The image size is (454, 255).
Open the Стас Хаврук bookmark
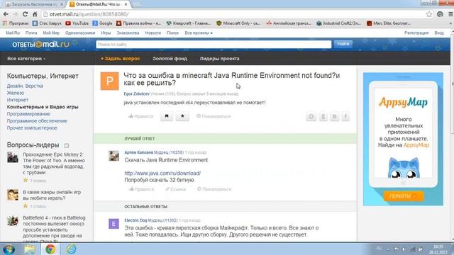coord(47,23)
